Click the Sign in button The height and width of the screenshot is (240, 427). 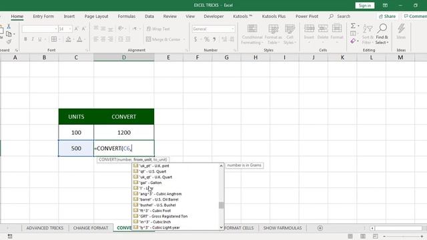pos(365,5)
